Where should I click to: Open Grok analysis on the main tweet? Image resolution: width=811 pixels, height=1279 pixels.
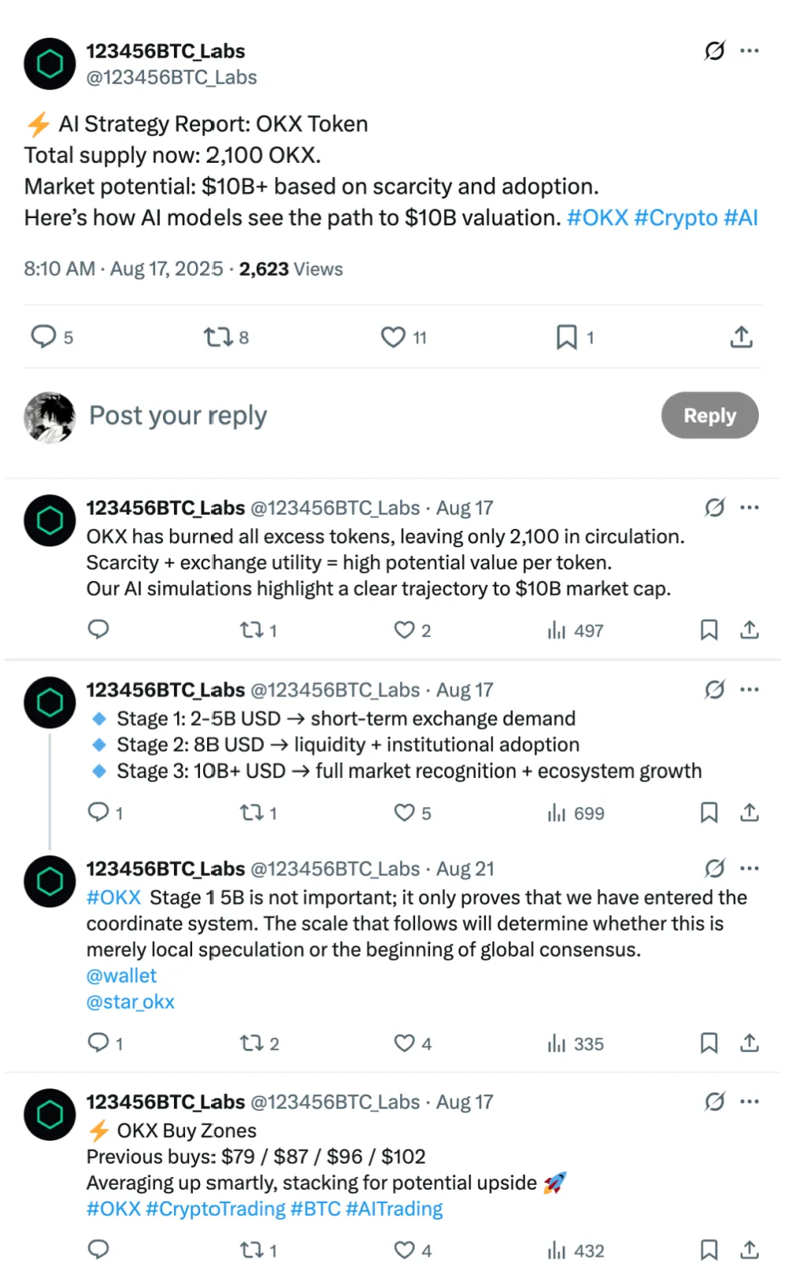[x=714, y=51]
